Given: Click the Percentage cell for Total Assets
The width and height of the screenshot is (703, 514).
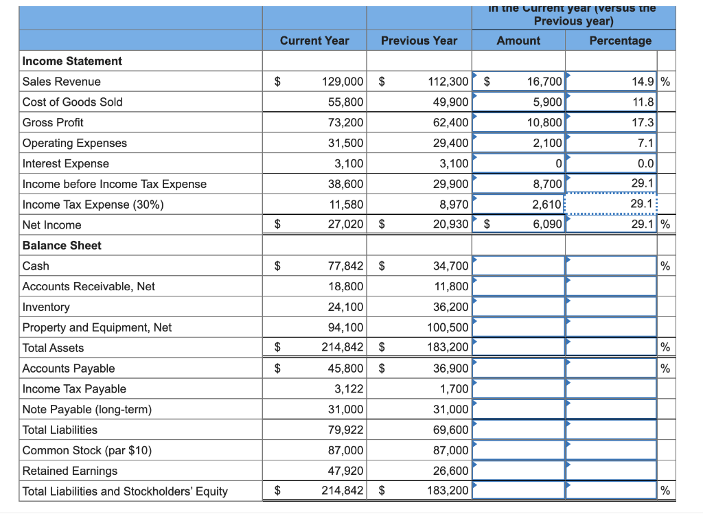Looking at the screenshot, I should [610, 348].
